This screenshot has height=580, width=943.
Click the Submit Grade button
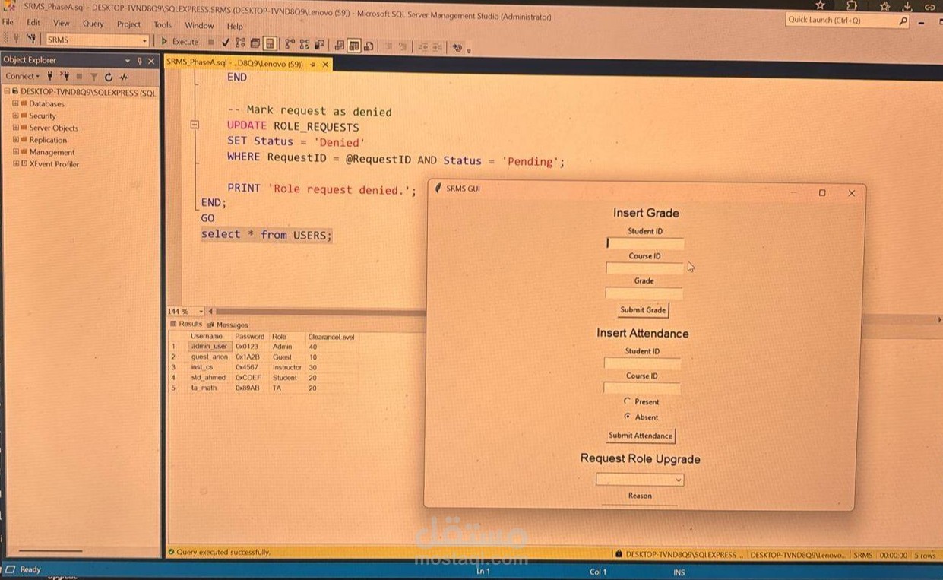coord(642,310)
